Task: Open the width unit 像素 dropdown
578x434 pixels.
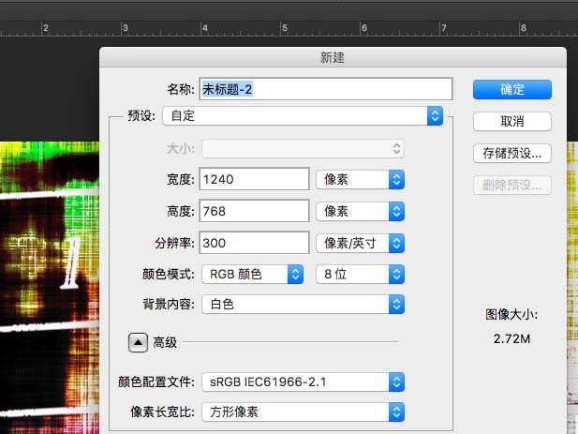Action: 360,179
